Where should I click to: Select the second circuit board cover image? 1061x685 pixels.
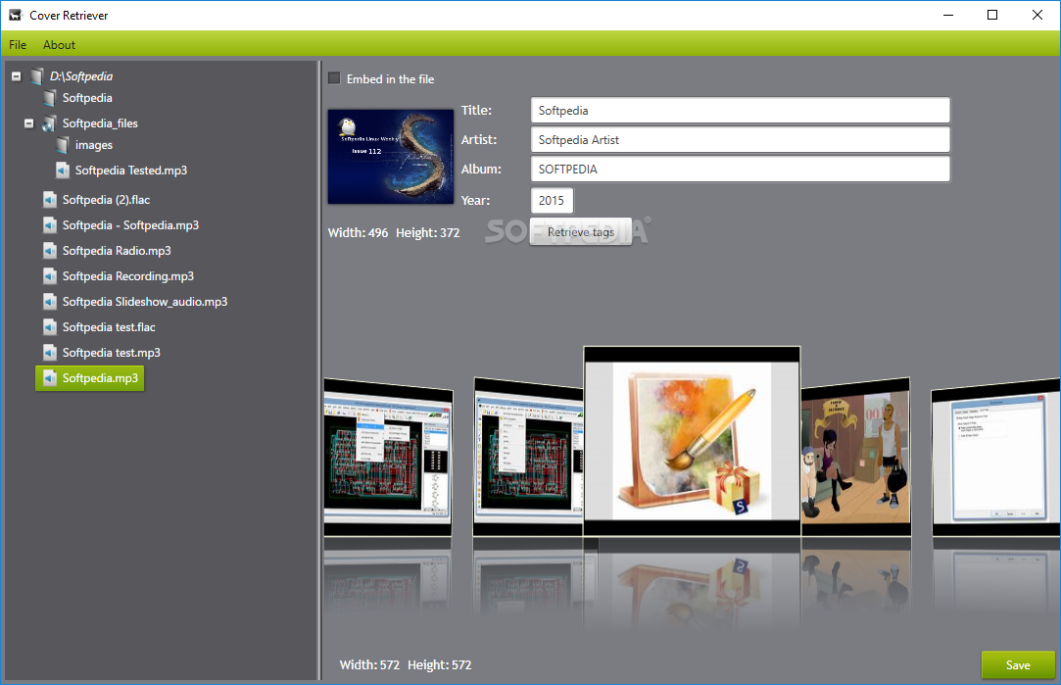pyautogui.click(x=528, y=459)
